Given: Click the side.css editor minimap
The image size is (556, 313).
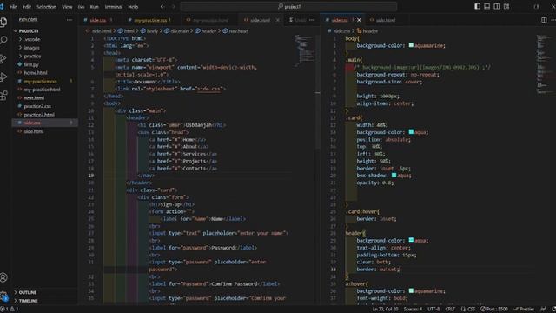Looking at the screenshot, I should 545,63.
